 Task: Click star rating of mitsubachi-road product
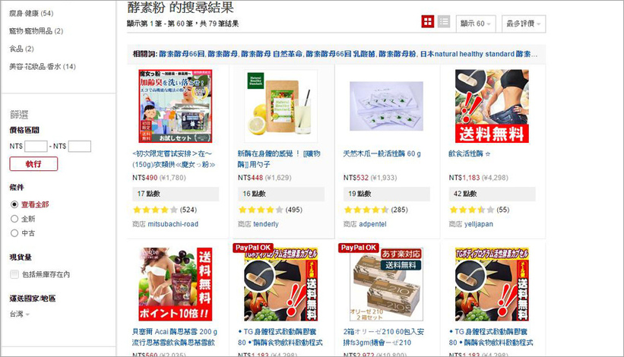155,210
